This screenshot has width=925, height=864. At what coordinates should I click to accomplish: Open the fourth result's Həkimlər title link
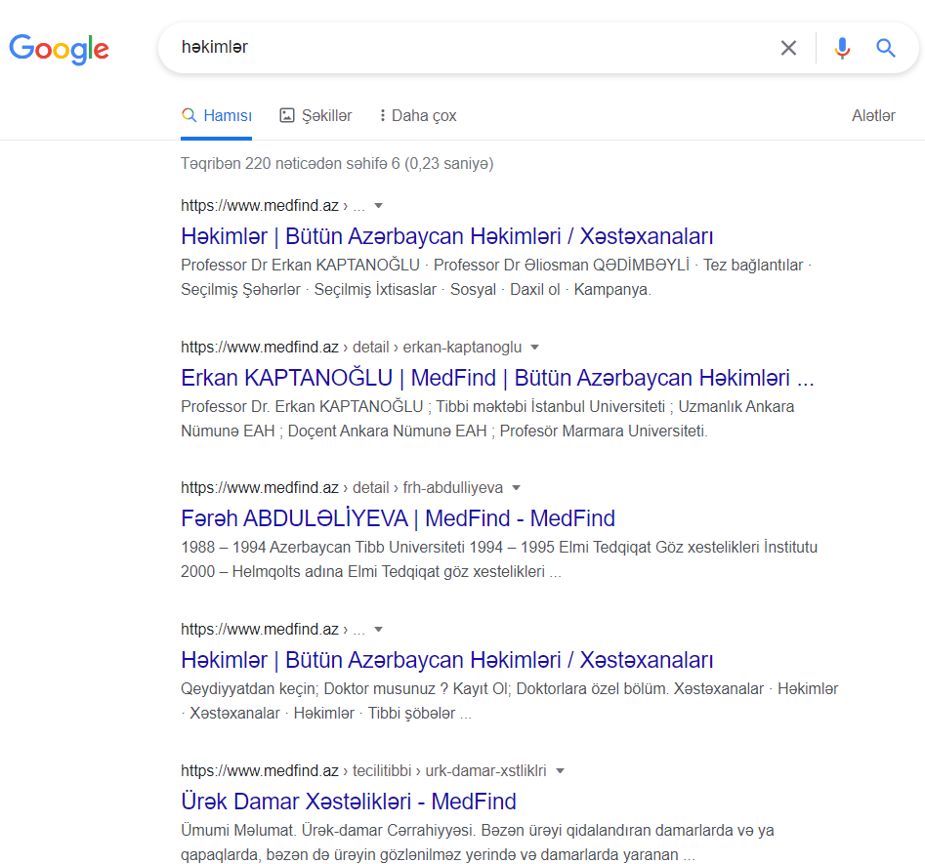(x=446, y=660)
